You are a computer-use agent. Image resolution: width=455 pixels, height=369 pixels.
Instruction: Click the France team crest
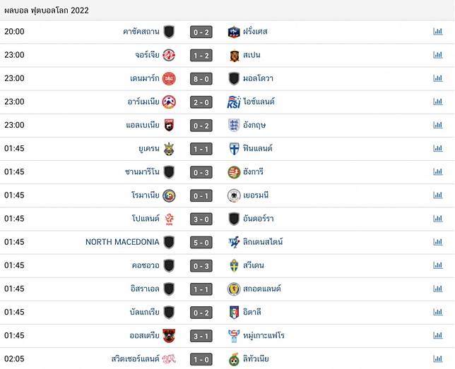pos(234,32)
